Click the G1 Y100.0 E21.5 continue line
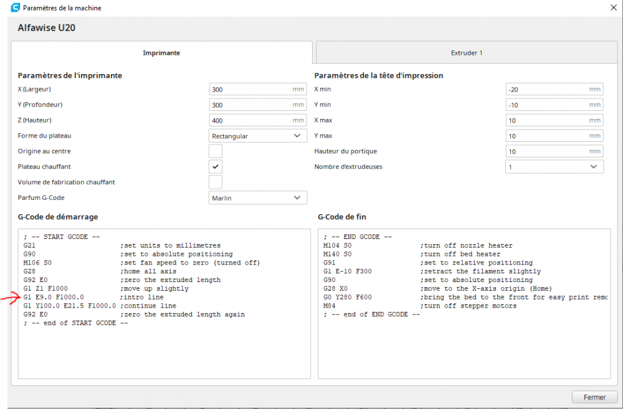 100,306
